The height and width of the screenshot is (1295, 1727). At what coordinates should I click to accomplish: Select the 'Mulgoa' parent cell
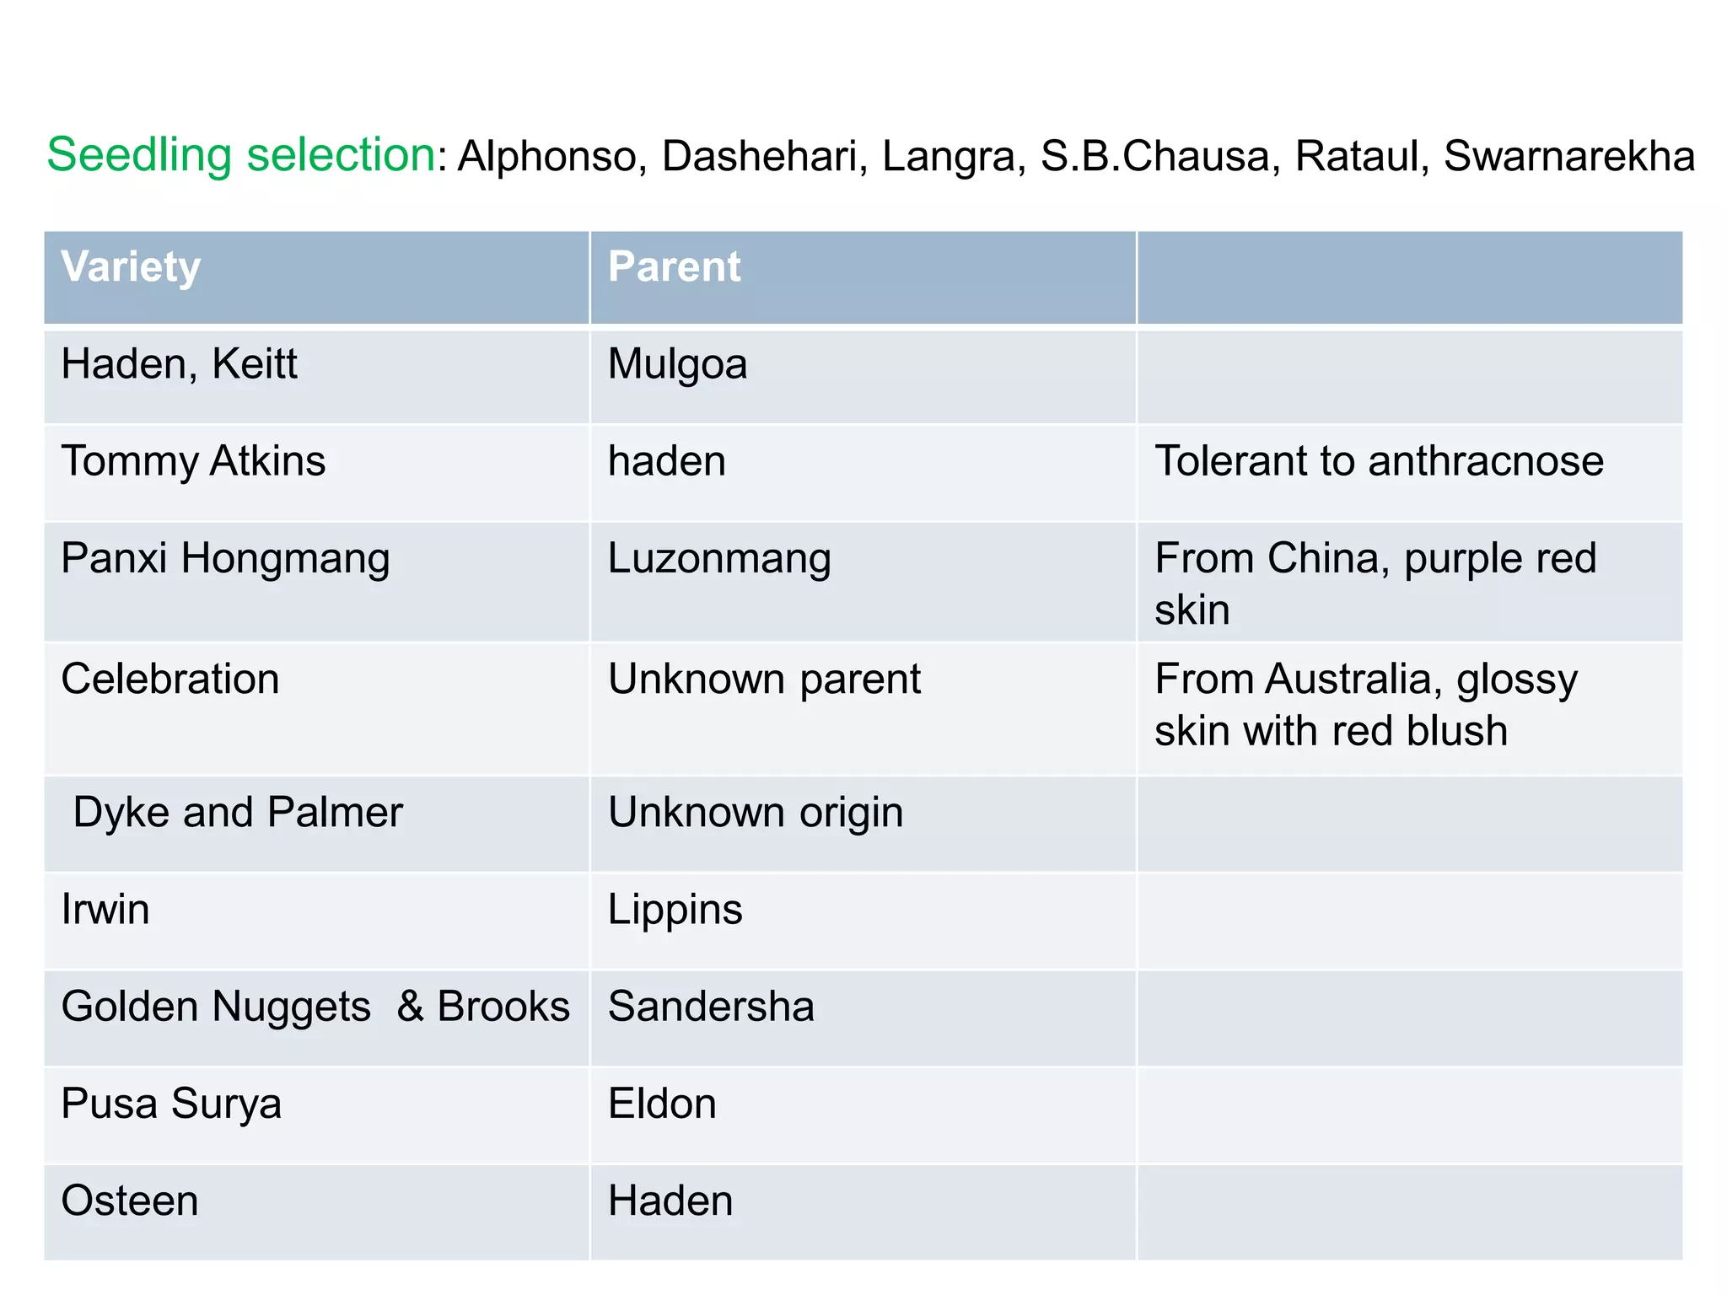click(677, 364)
